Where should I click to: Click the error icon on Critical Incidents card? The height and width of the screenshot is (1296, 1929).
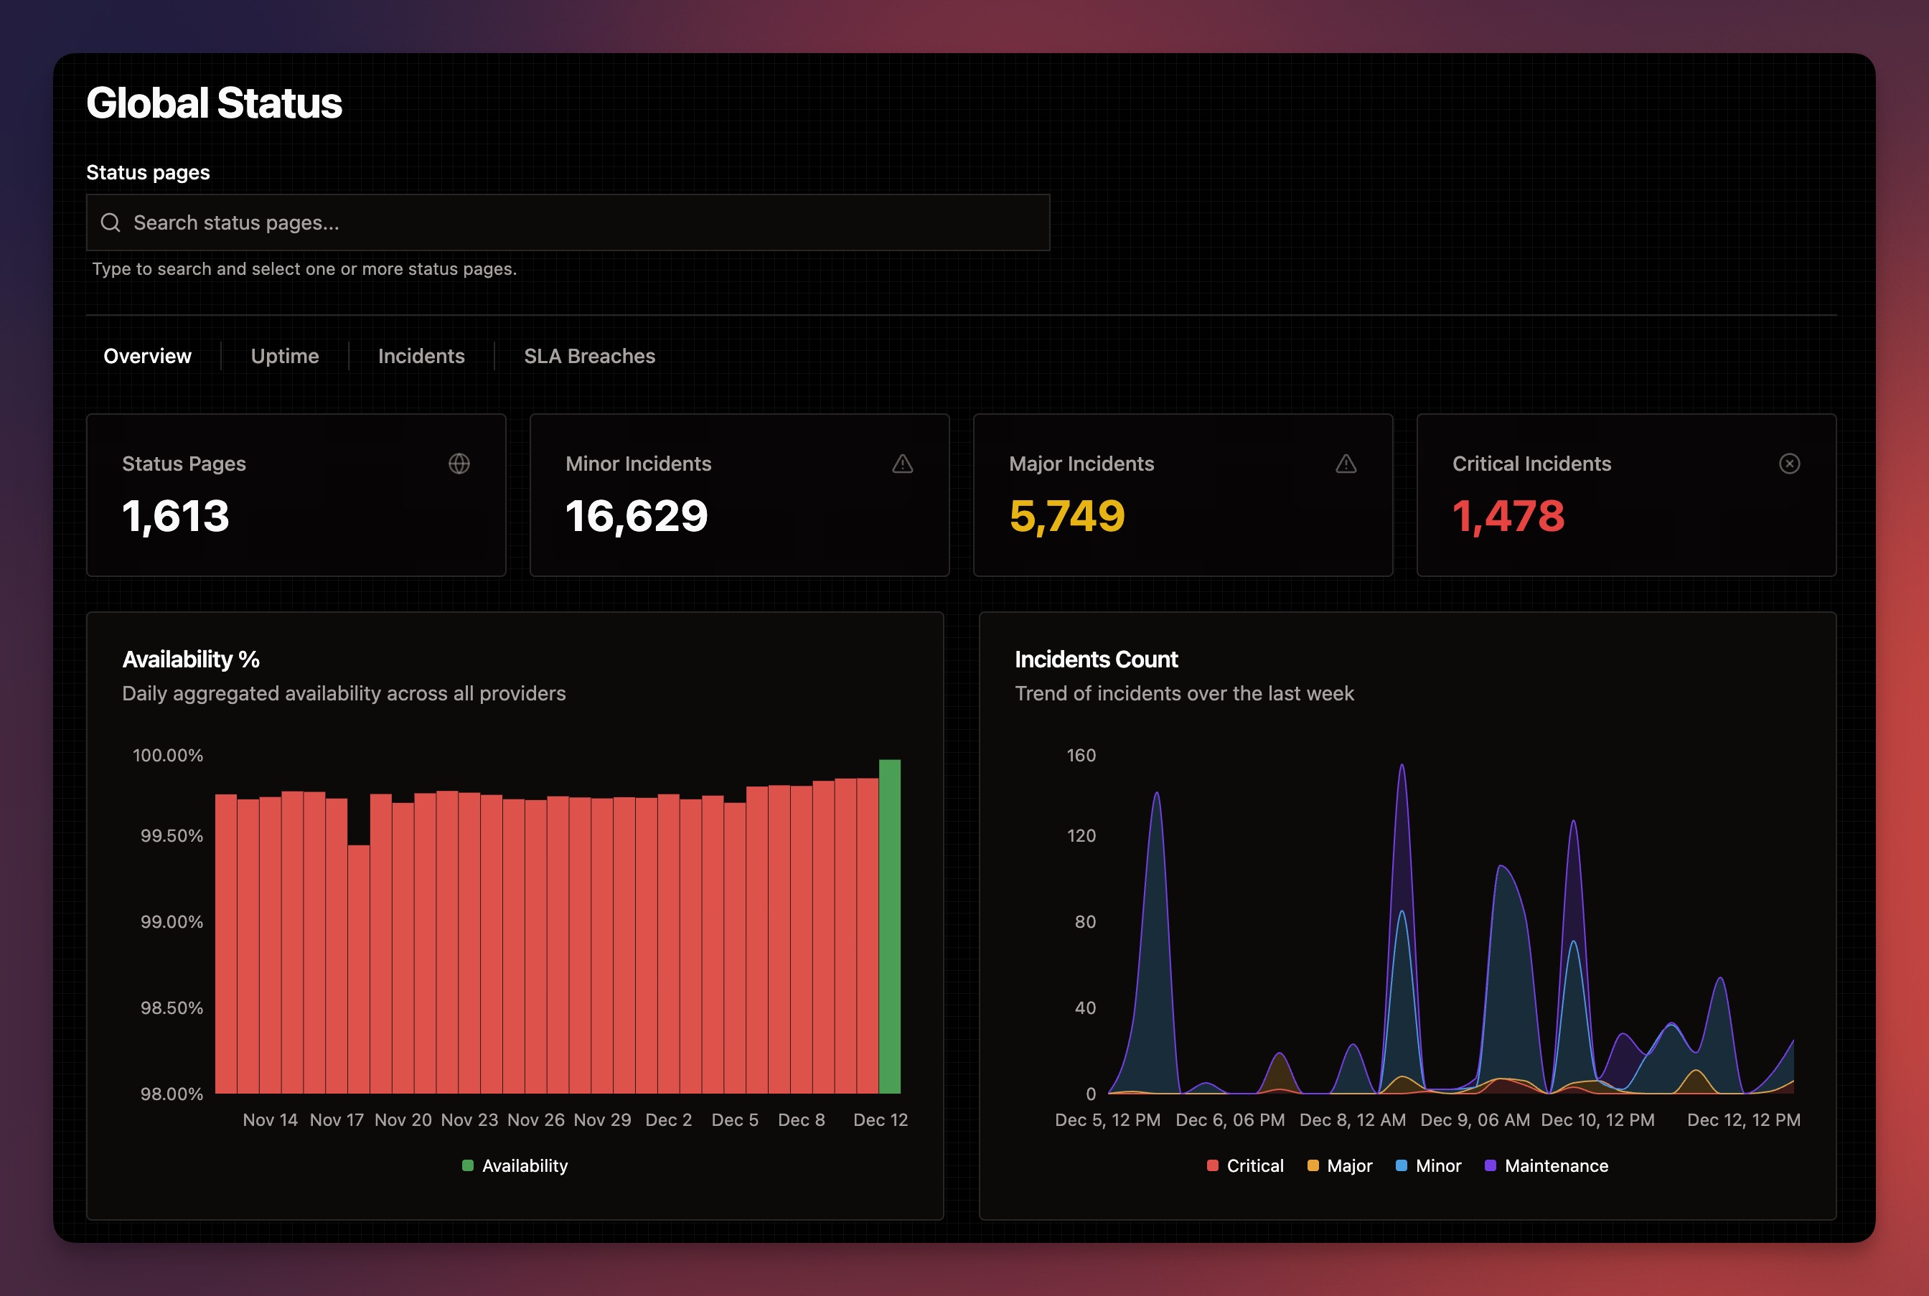pyautogui.click(x=1788, y=464)
